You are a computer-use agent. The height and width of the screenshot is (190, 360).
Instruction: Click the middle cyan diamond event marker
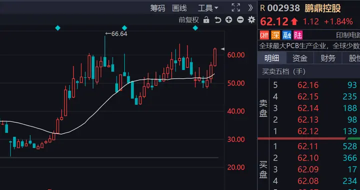pos(124,28)
